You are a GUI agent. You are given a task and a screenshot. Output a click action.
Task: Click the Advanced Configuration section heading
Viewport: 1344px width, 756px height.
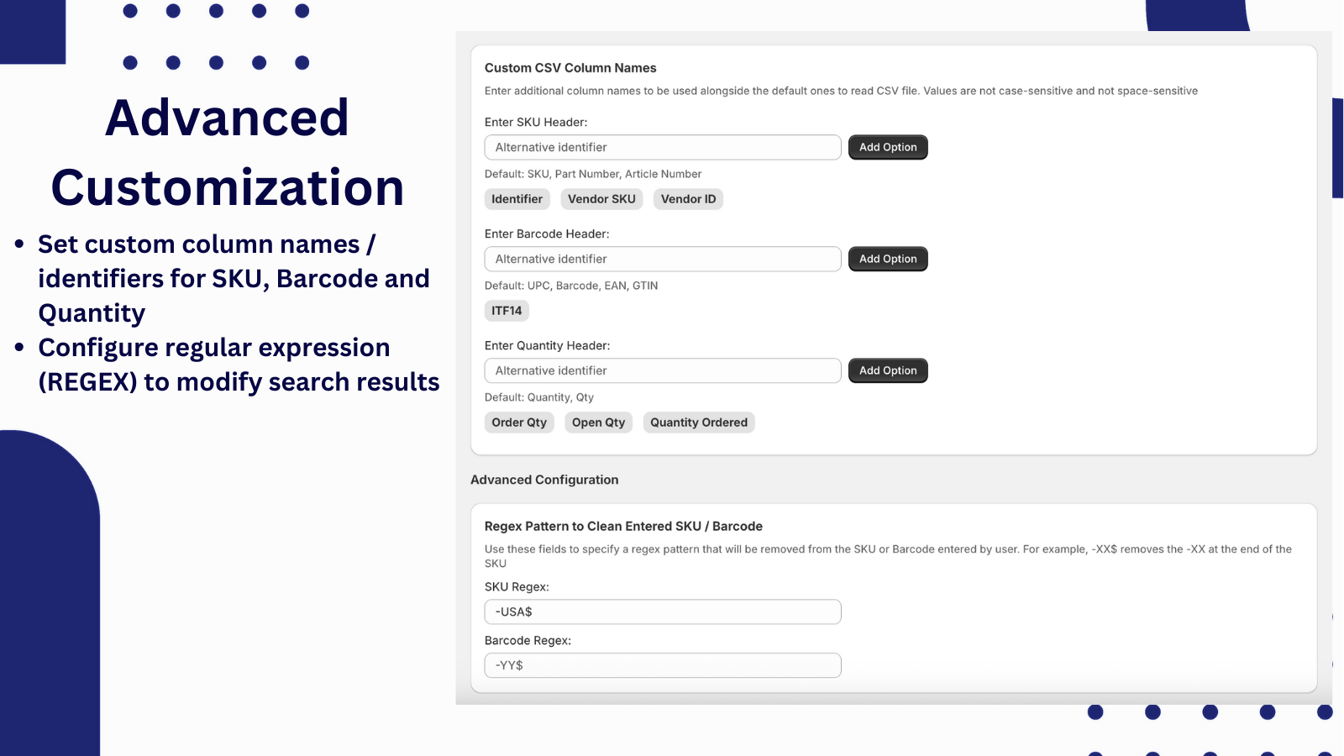point(544,480)
